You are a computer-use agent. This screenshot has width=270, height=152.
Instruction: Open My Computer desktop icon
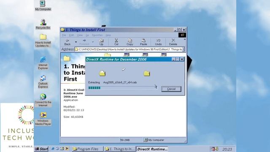pos(43,5)
